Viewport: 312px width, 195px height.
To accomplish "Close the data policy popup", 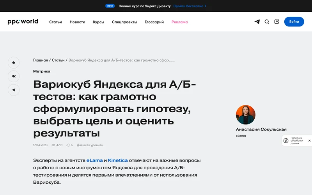I will click(x=309, y=141).
